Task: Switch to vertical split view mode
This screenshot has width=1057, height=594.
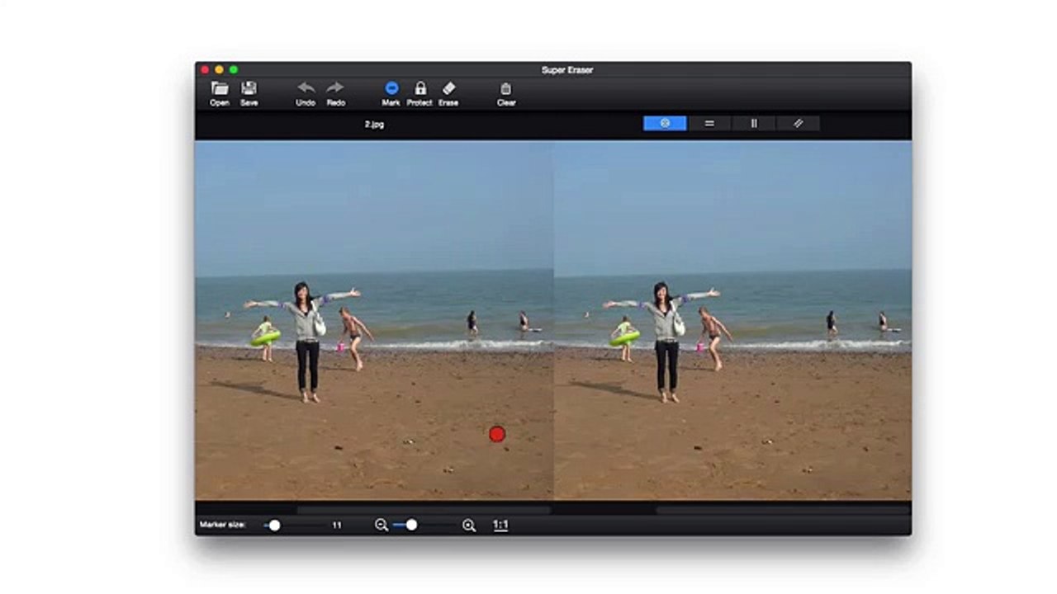Action: coord(753,123)
